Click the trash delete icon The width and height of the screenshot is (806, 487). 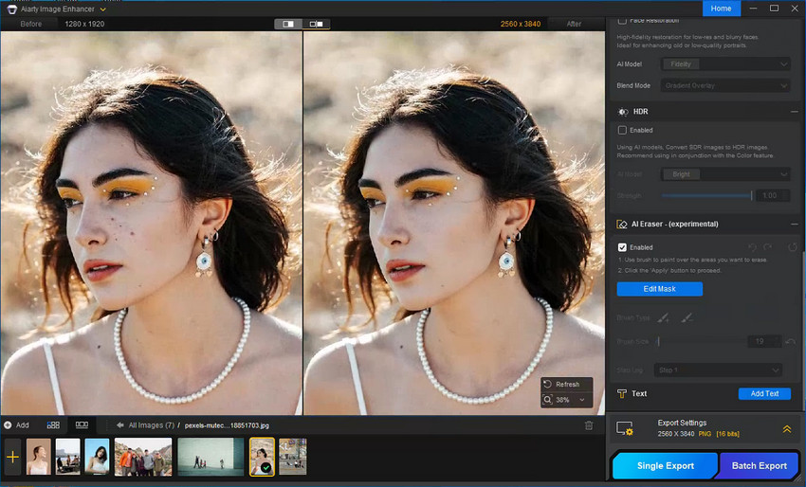589,425
